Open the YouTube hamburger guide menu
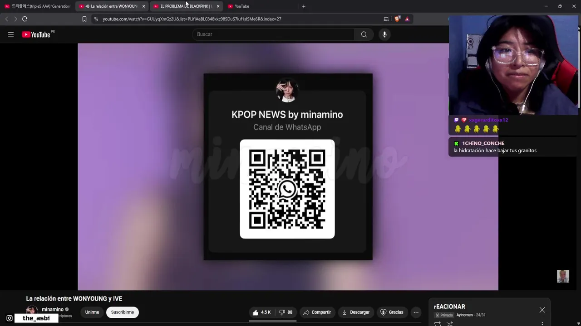Viewport: 581px width, 326px height. click(11, 34)
